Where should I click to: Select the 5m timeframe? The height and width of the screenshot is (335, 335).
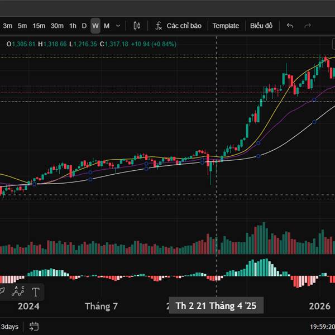point(22,26)
